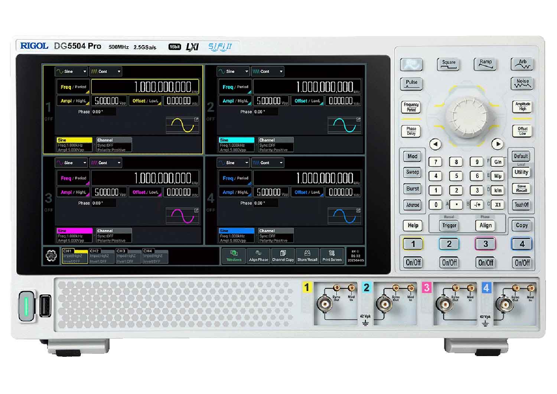
Task: Open the channel 1 Sine waveform dropdown
Action: (x=71, y=71)
